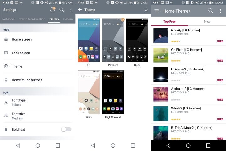The width and height of the screenshot is (226, 151).
Task: Open Aloha oe2 [LG Home+] thumbnail
Action: (161, 94)
